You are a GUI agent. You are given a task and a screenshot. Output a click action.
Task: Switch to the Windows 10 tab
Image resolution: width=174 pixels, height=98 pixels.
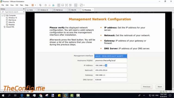point(44,10)
